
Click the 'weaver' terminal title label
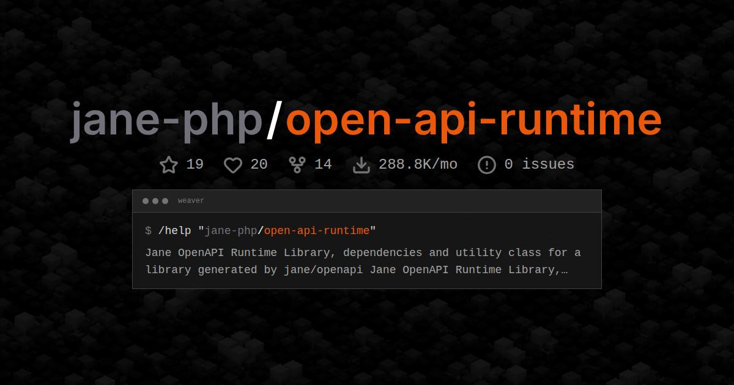(191, 201)
